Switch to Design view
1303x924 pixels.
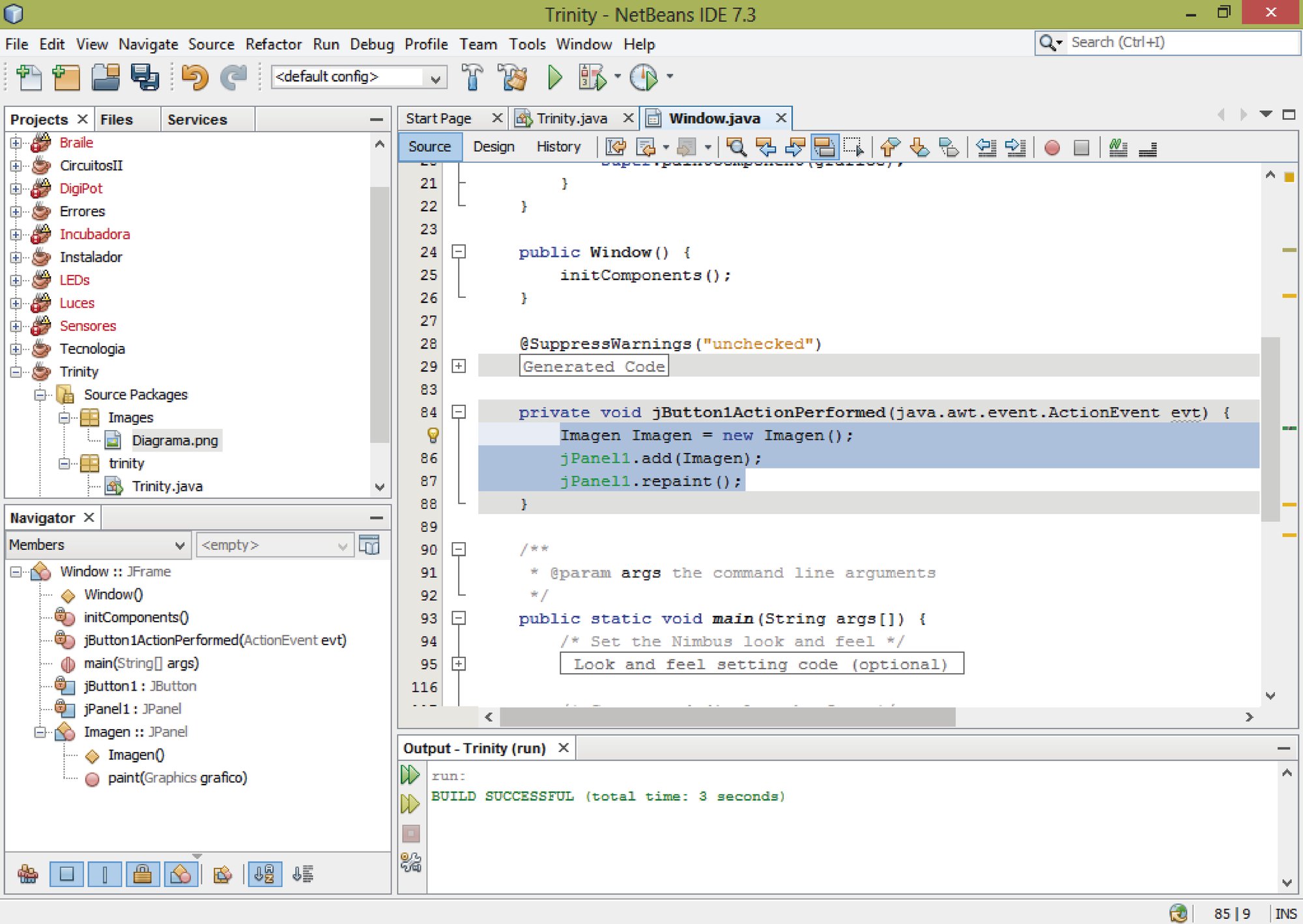click(x=493, y=147)
